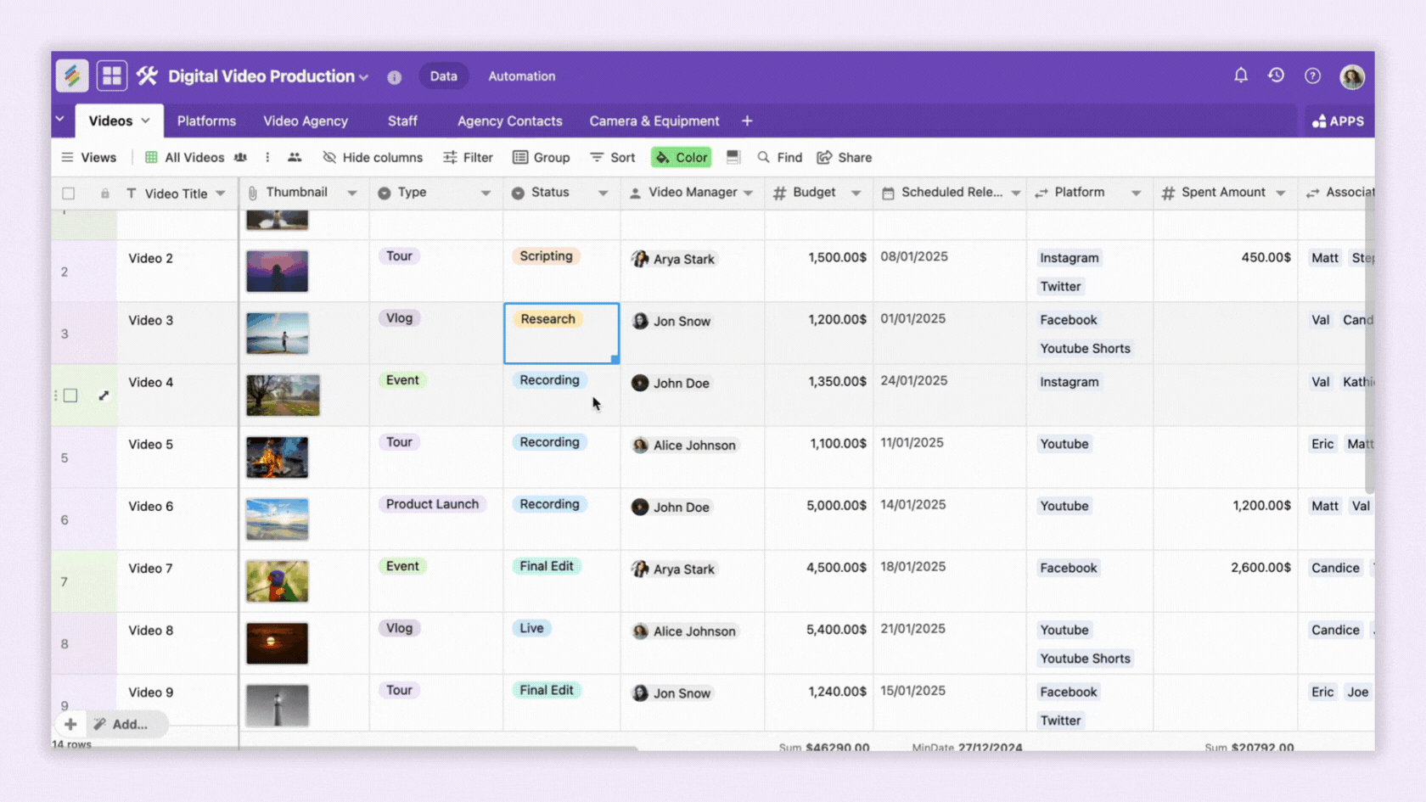Open the workspace grid icon
The width and height of the screenshot is (1426, 802).
click(112, 76)
